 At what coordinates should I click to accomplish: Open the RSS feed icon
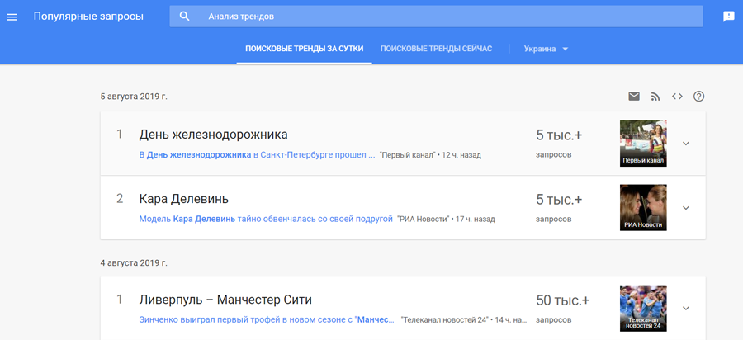655,97
